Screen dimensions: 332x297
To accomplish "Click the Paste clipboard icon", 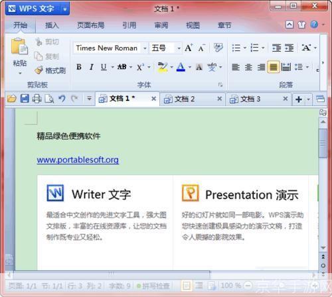I will tap(19, 46).
